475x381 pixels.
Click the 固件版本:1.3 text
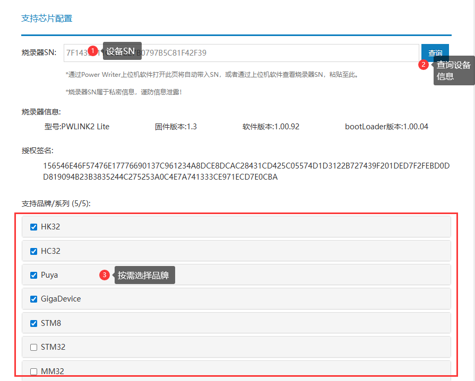coord(176,127)
